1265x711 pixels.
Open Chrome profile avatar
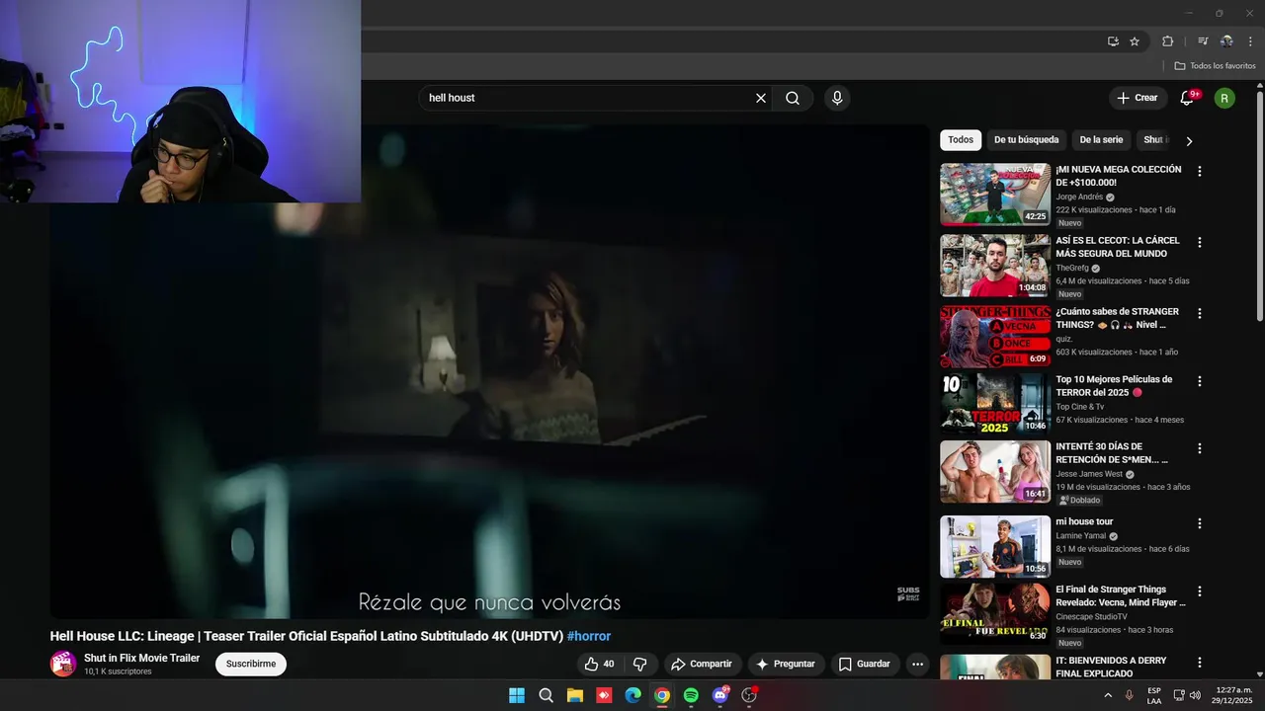pyautogui.click(x=1226, y=41)
